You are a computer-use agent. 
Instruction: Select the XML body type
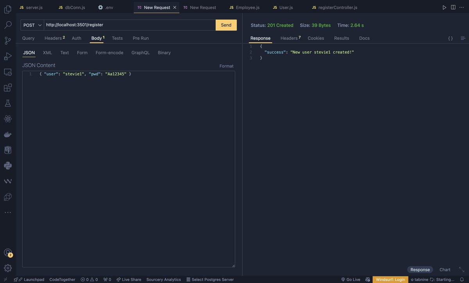point(47,53)
